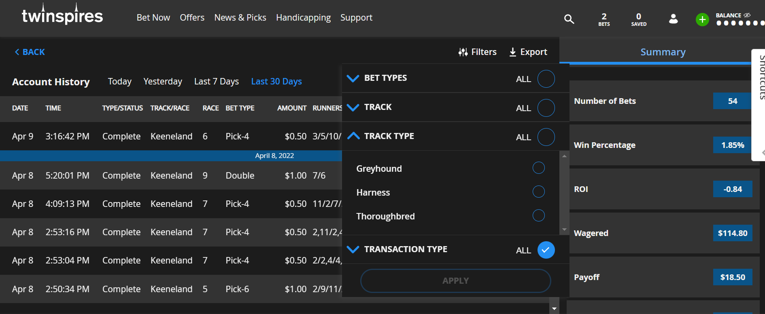The image size is (765, 314).
Task: Click the Wagered value $114.80
Action: pos(733,233)
